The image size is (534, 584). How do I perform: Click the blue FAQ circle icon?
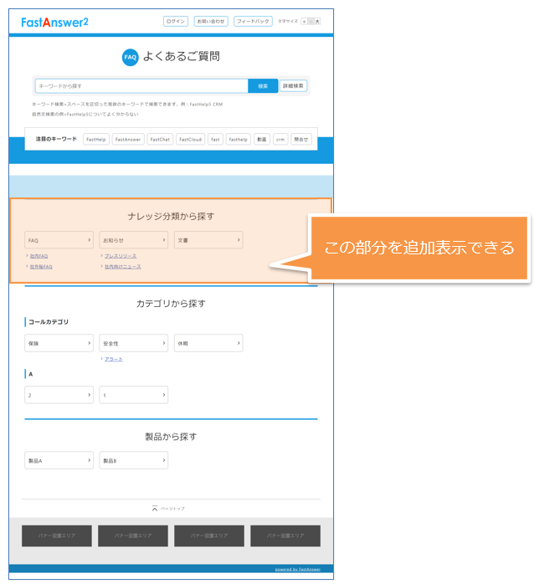coord(130,57)
